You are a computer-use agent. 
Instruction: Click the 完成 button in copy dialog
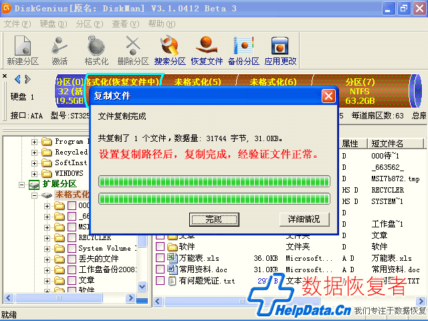(x=214, y=219)
